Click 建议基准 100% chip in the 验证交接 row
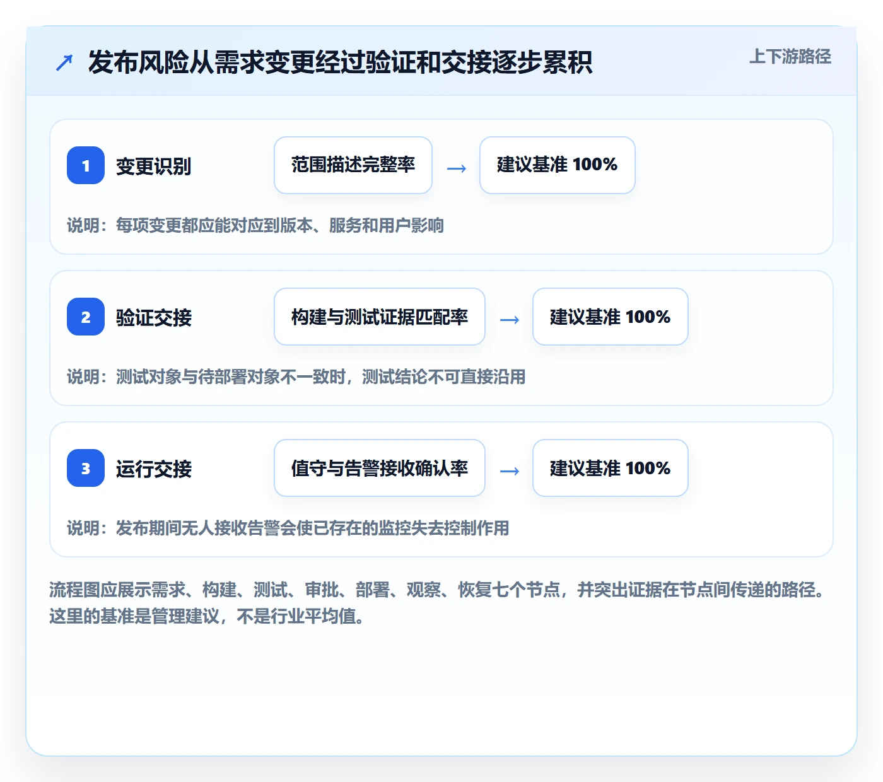This screenshot has width=883, height=782. pos(611,317)
